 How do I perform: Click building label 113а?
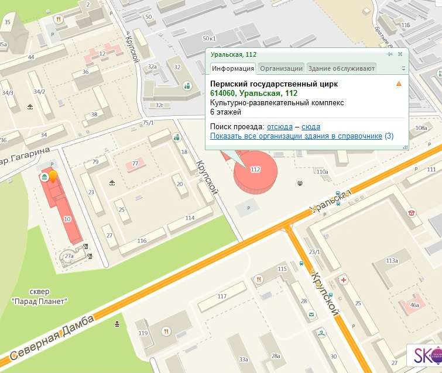(392, 261)
